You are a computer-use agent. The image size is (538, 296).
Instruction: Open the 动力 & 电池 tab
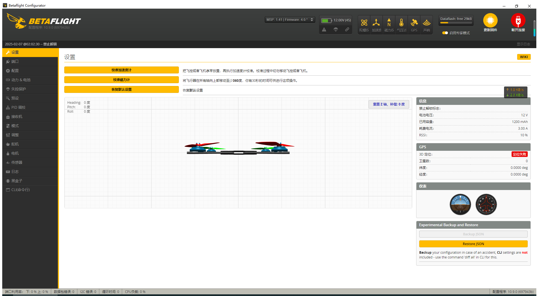30,80
